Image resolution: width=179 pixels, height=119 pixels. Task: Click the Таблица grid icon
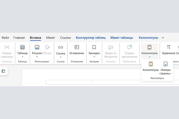[22, 47]
